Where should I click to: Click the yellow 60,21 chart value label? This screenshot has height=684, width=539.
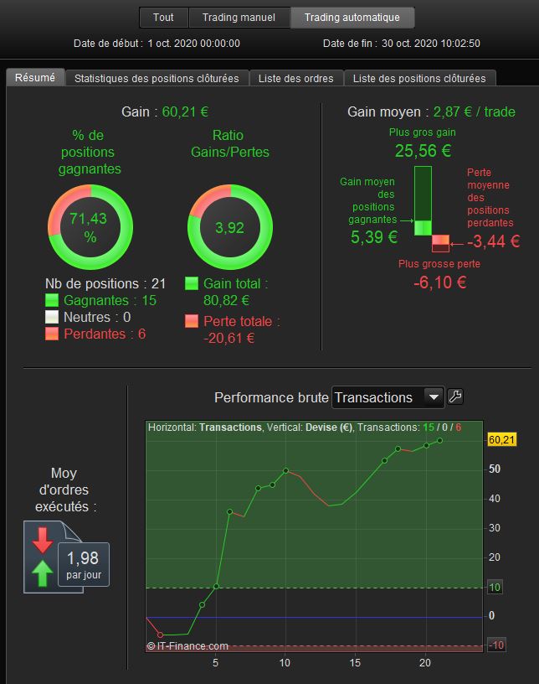click(x=501, y=439)
